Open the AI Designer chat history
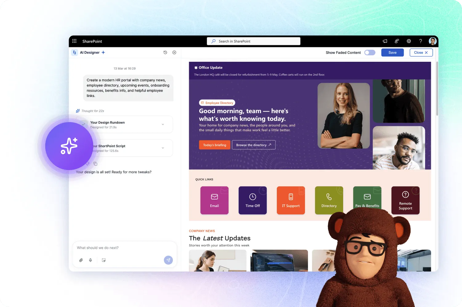This screenshot has width=462, height=307. pyautogui.click(x=165, y=53)
